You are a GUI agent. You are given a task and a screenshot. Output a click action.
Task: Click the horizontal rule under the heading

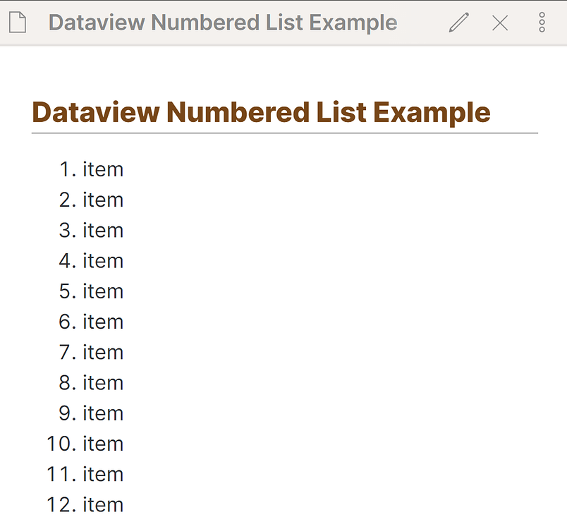(282, 133)
